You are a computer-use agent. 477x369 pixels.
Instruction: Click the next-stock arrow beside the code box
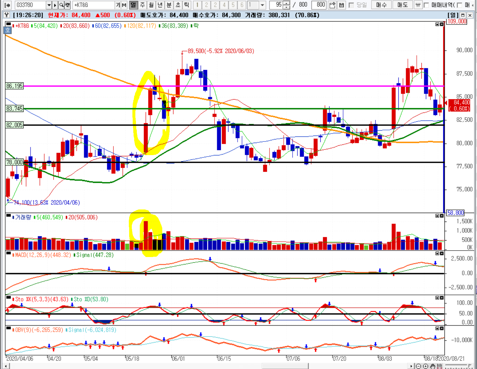[x=55, y=5]
